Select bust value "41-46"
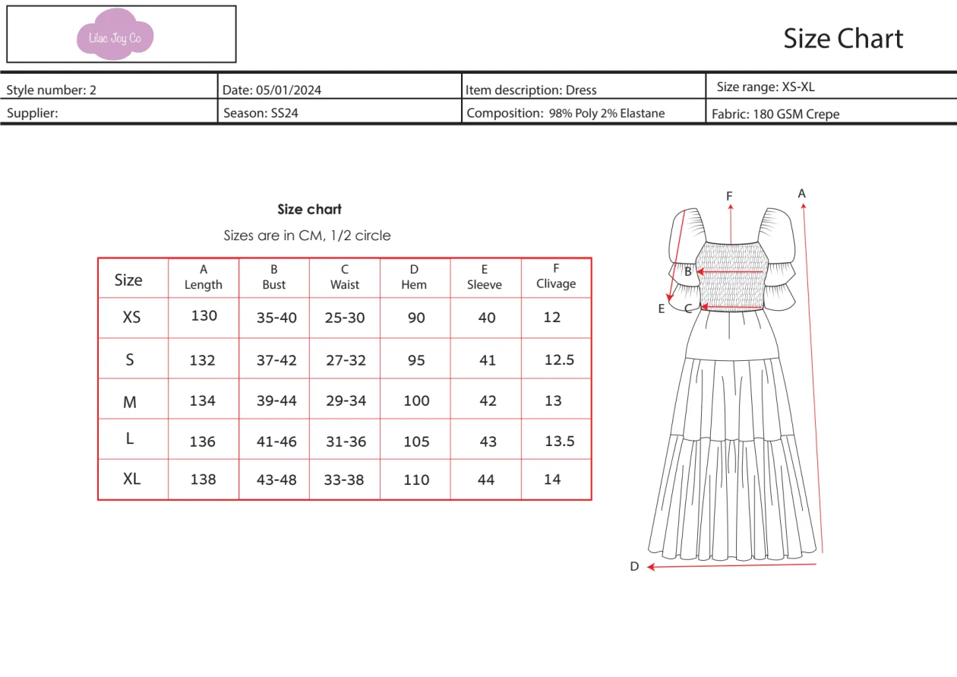 276,441
